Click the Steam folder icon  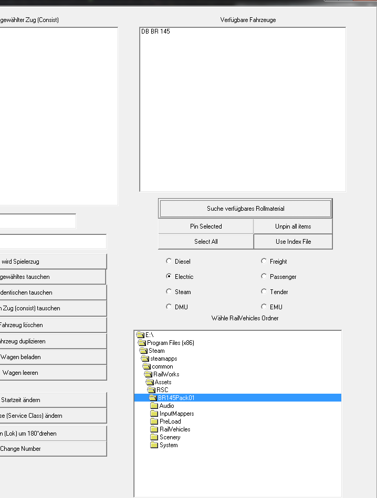point(143,351)
